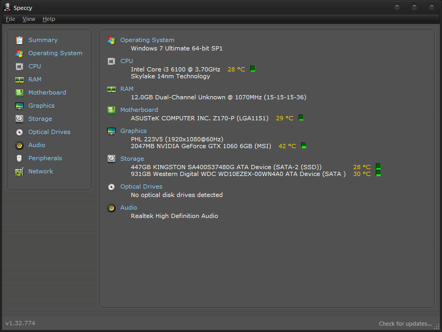Click the Audio heading link in summary

129,207
